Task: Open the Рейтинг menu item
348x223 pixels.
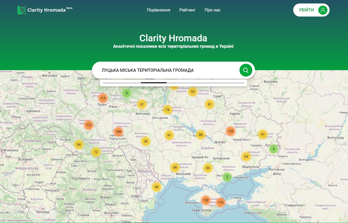Action: pyautogui.click(x=187, y=10)
